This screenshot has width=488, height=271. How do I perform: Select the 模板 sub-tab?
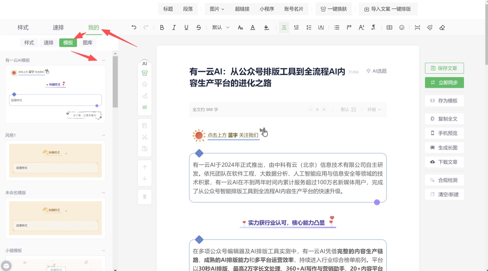68,43
